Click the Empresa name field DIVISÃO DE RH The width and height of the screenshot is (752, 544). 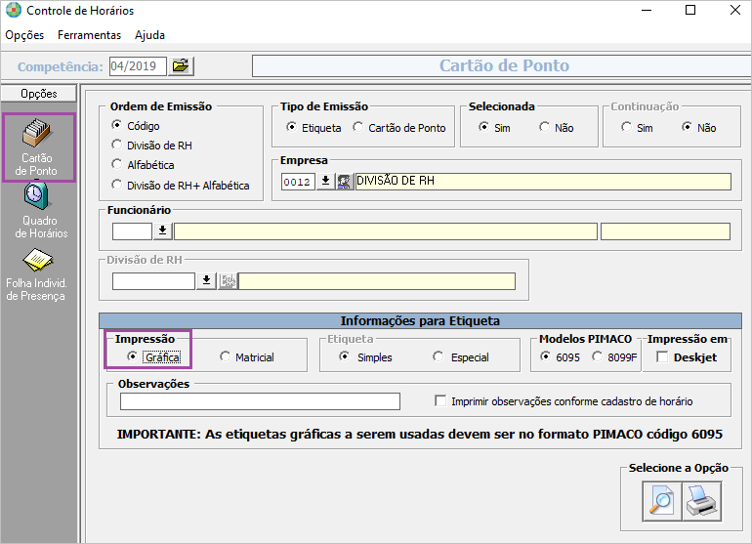pos(543,182)
